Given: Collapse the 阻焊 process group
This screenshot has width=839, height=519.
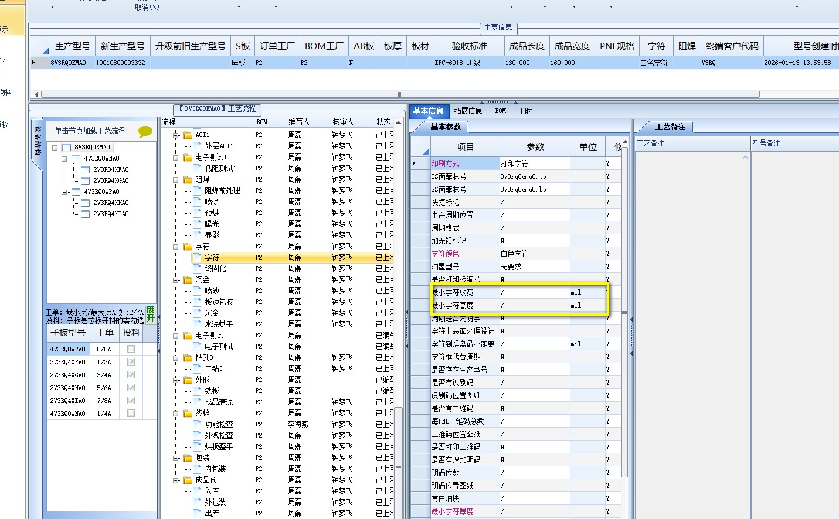Looking at the screenshot, I should coord(176,180).
